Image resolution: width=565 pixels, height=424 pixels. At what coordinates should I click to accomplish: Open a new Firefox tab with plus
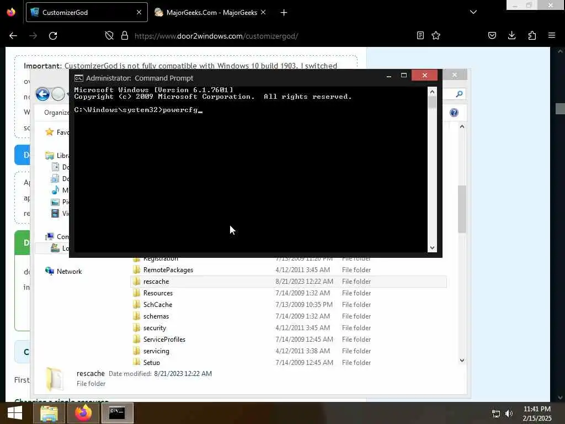284,13
